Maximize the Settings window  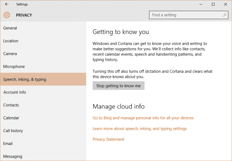tap(213, 4)
